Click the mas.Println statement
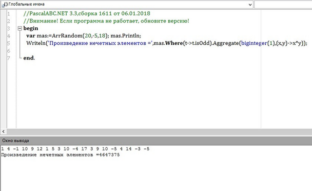 [126, 36]
